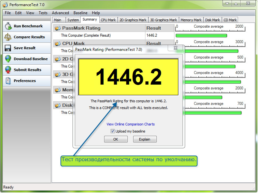
Task: Click the Compare Results scales icon
Action: coord(8,37)
